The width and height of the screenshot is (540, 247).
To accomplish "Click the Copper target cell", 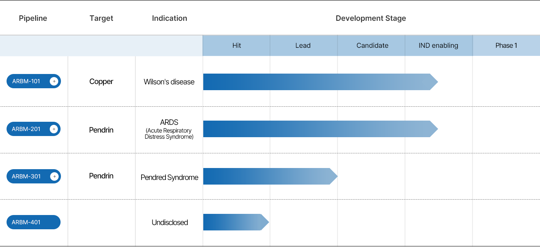I will coord(101,82).
